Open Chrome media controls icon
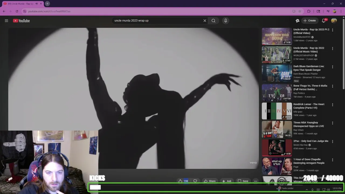This screenshot has height=194, width=345. pos(328,11)
